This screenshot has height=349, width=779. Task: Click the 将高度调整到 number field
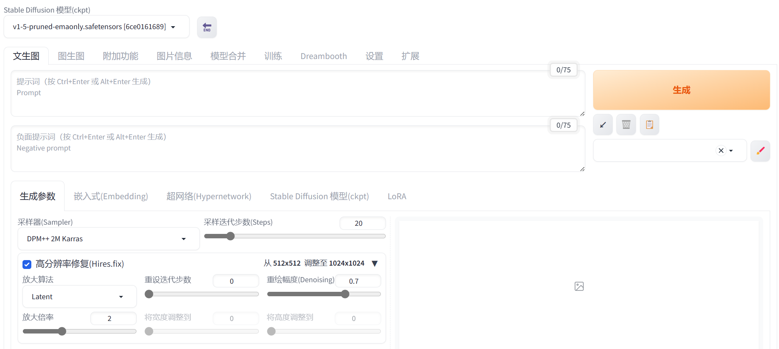click(358, 318)
